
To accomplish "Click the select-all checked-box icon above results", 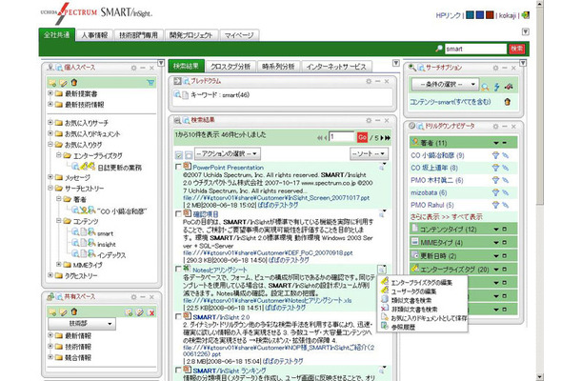I will [179, 155].
